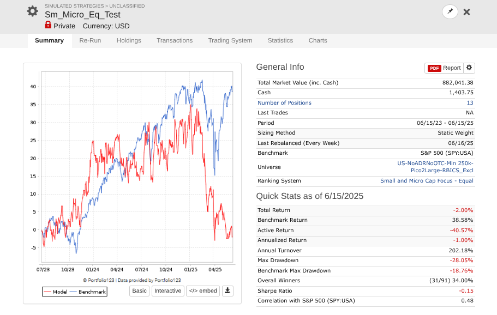The height and width of the screenshot is (315, 497).
Task: Open Small and Micro Cap Focus ranking link
Action: point(427,181)
